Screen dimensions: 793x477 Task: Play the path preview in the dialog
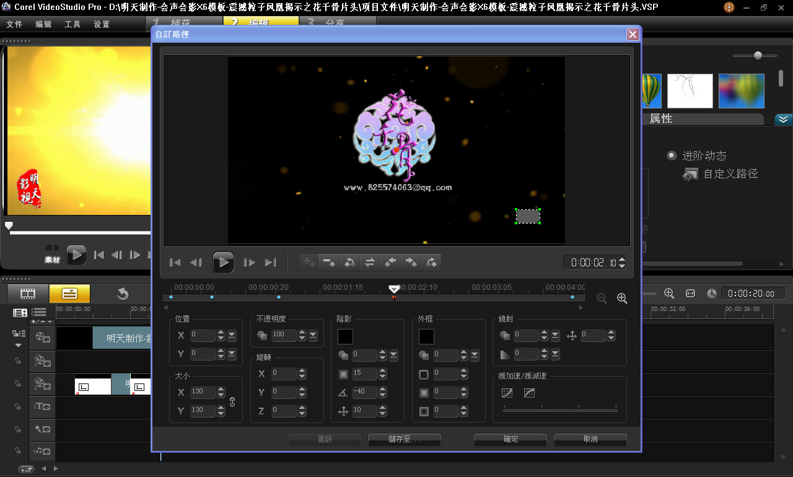(223, 262)
